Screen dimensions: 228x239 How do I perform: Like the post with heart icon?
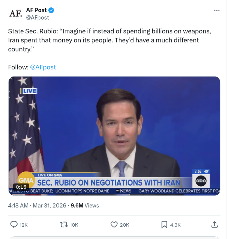[114, 224]
